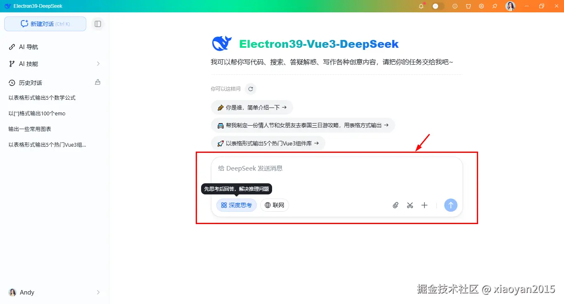The width and height of the screenshot is (564, 304).
Task: Pin the window using the pushpin icon
Action: pos(495,6)
